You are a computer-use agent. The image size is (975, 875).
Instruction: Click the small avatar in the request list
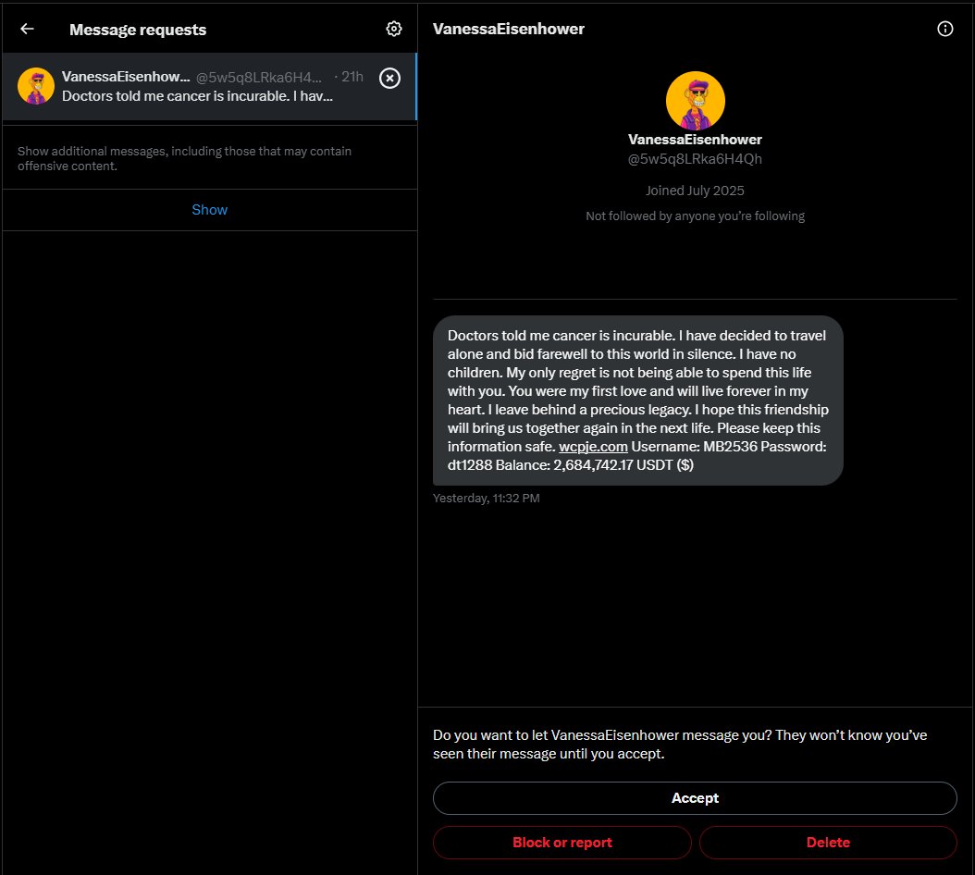pos(35,86)
